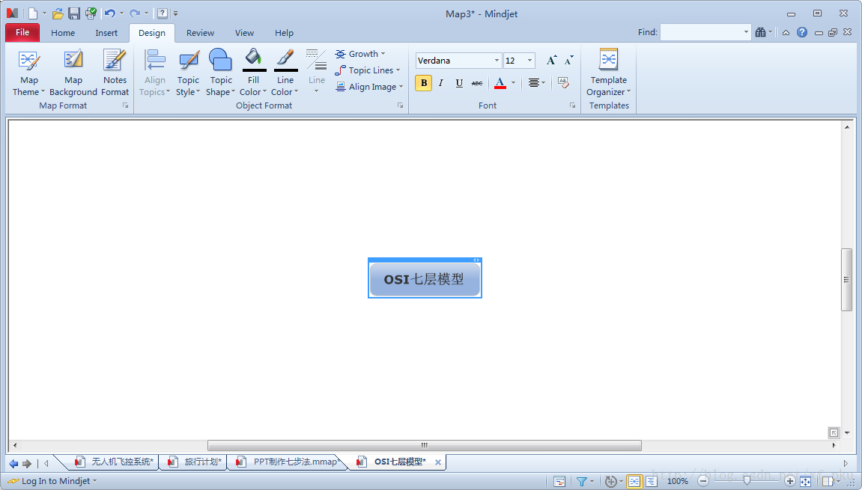Open the Topic Style menu

click(x=188, y=73)
